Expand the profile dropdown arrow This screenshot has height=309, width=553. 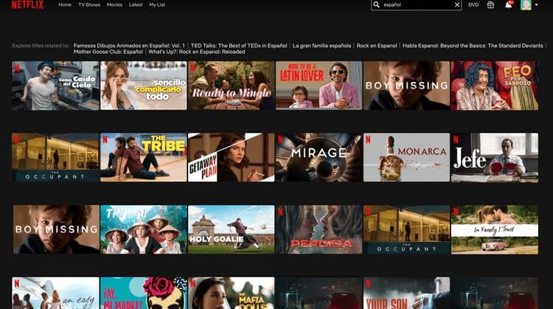pyautogui.click(x=536, y=5)
